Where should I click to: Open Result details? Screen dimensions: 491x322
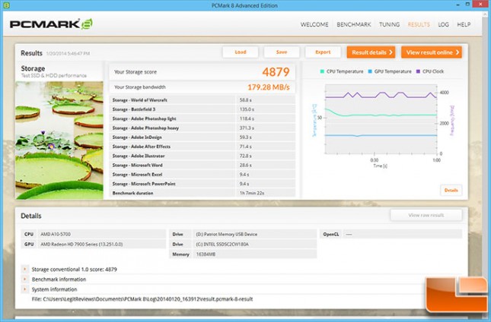[371, 52]
